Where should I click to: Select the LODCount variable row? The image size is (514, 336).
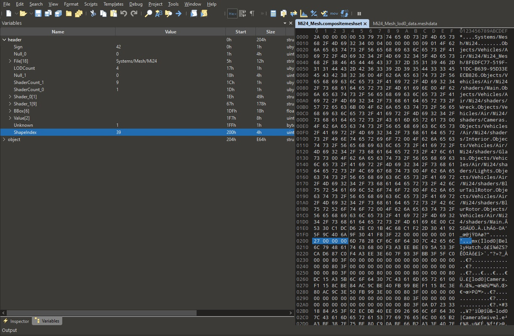[147, 68]
